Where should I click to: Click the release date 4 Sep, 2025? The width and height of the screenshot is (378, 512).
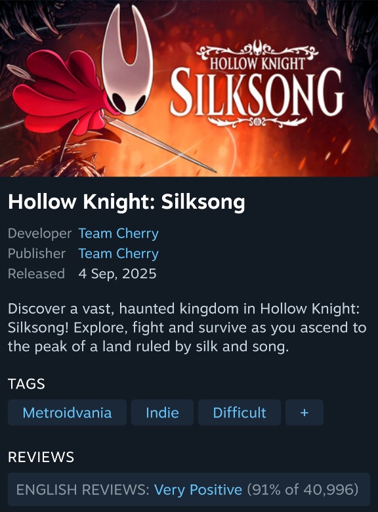click(117, 274)
